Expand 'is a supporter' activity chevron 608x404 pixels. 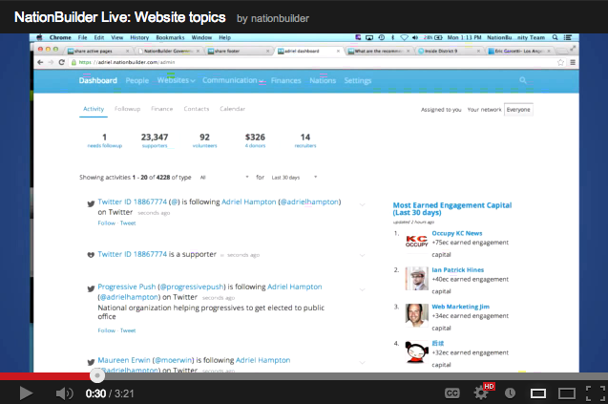pyautogui.click(x=362, y=255)
